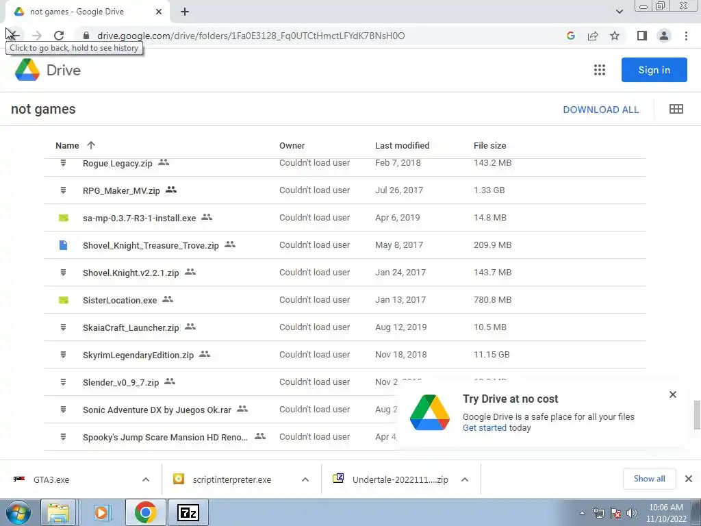This screenshot has height=526, width=701.
Task: Click the browser forward arrow
Action: pyautogui.click(x=37, y=36)
